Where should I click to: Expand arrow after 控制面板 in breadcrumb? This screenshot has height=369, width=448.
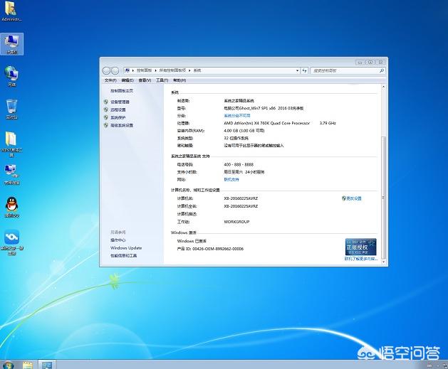[x=156, y=70]
